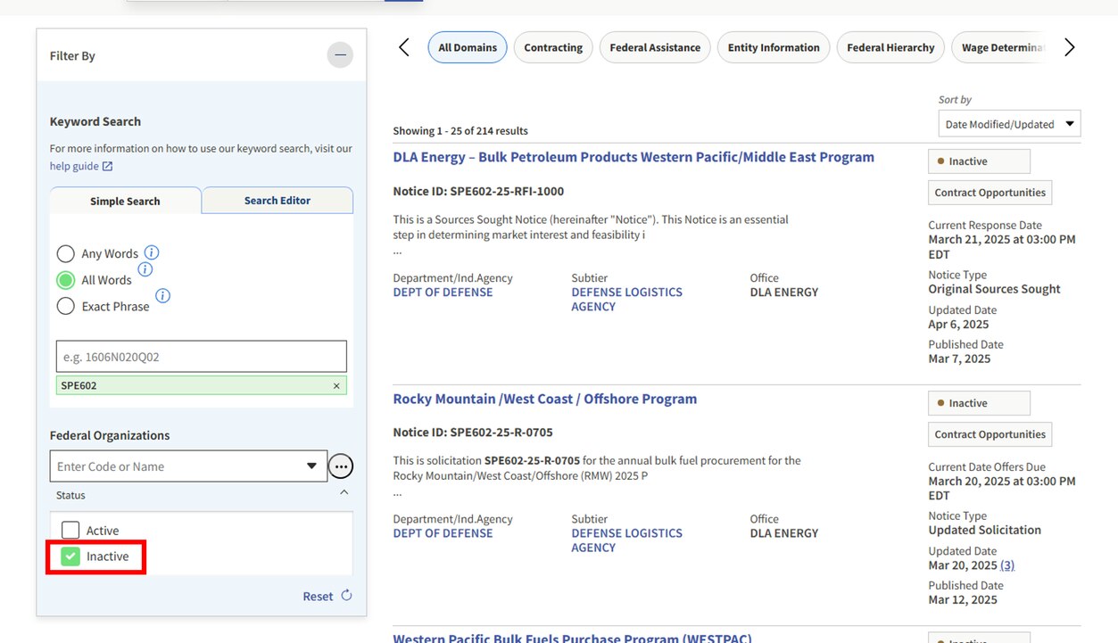This screenshot has height=643, width=1118.
Task: Click the Reset filters link
Action: click(x=318, y=597)
